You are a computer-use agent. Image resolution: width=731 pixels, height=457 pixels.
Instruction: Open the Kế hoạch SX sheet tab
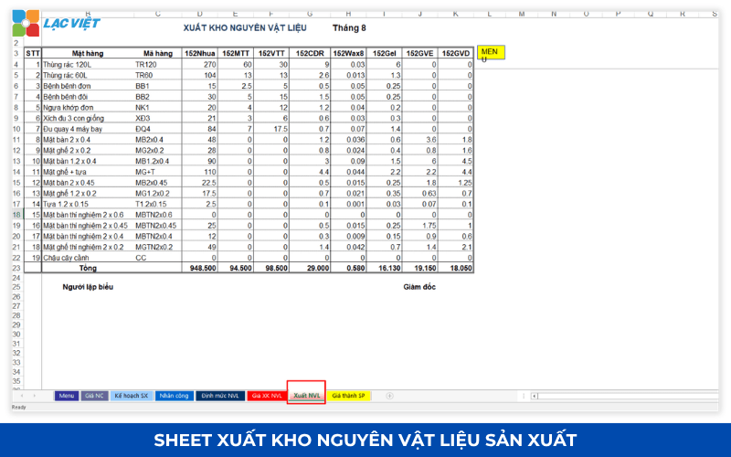click(x=131, y=396)
